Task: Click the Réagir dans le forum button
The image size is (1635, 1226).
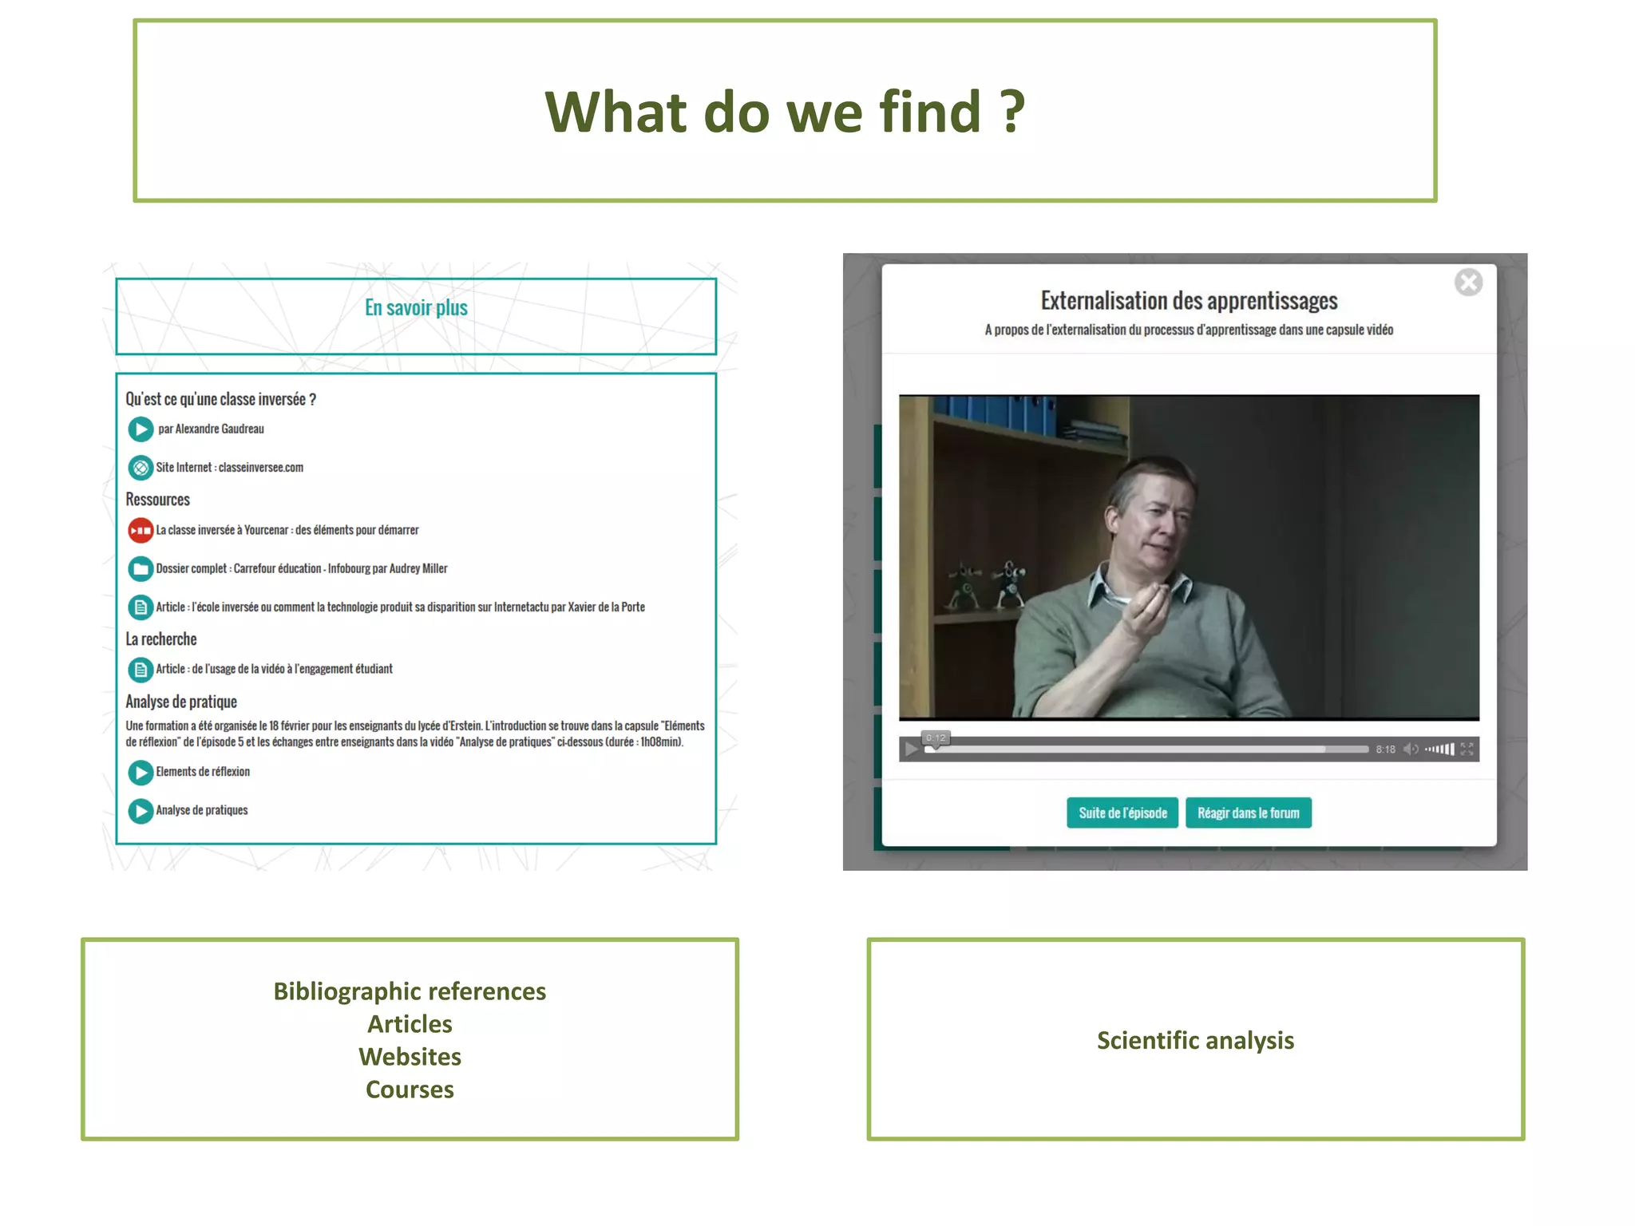Action: click(x=1248, y=813)
